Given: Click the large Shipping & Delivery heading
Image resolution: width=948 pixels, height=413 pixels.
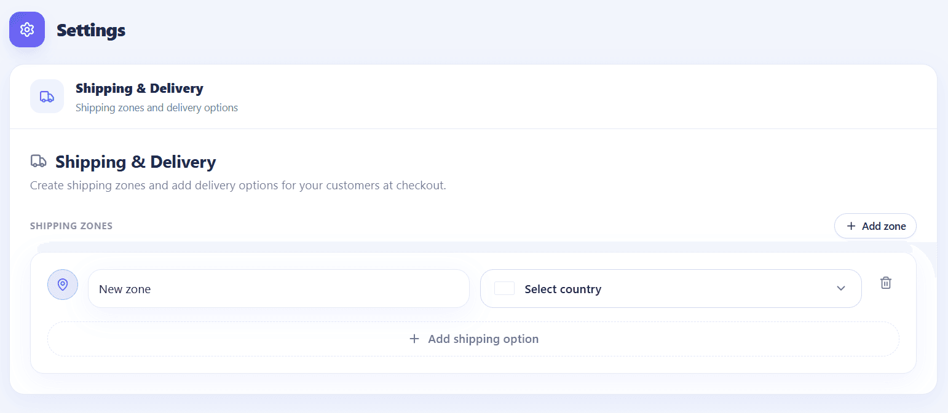Looking at the screenshot, I should pos(136,162).
